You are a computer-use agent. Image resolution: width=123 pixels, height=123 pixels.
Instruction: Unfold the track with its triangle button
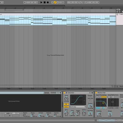pyautogui.click(x=117, y=14)
